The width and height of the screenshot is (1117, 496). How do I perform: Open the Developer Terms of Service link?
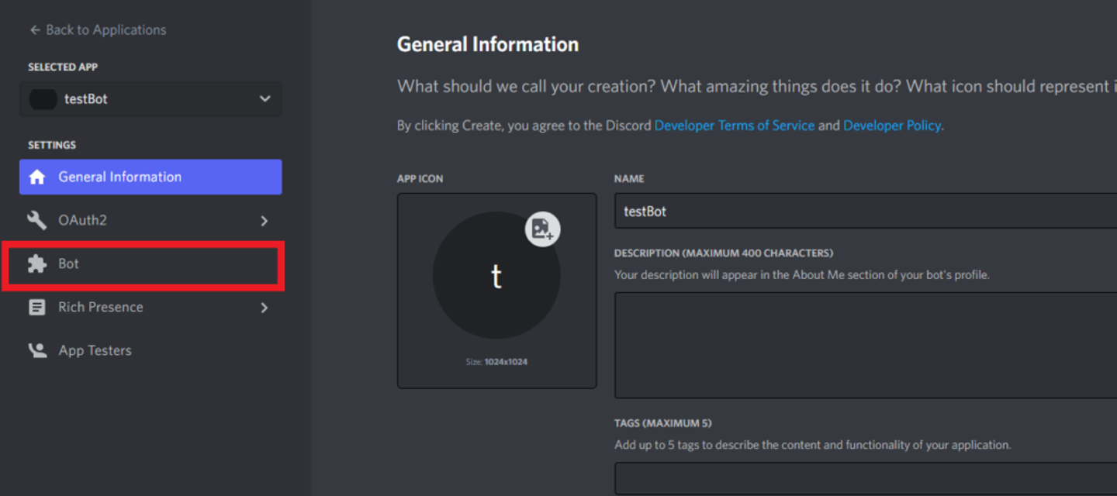[x=734, y=126]
